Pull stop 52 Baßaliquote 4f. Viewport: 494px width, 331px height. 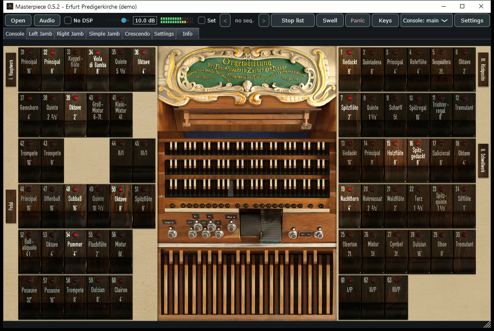pos(29,252)
